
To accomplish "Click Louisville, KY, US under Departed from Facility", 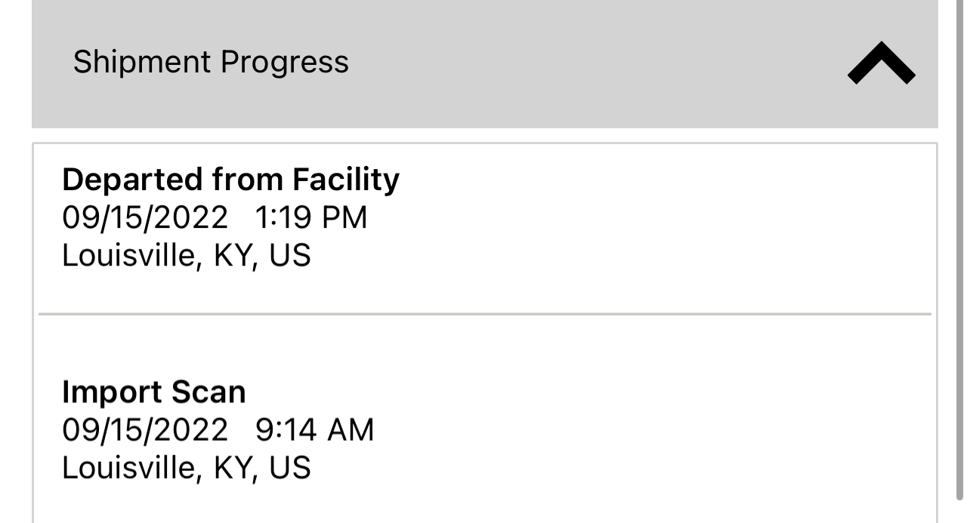I will [186, 256].
